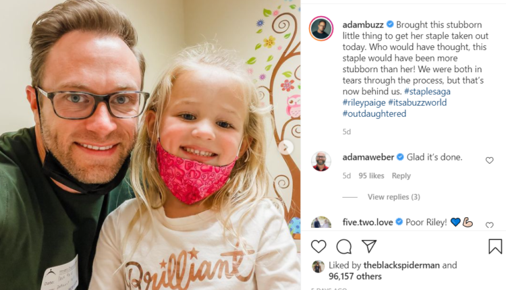
Task: Open the avatar beside Liked by
Action: click(x=318, y=267)
